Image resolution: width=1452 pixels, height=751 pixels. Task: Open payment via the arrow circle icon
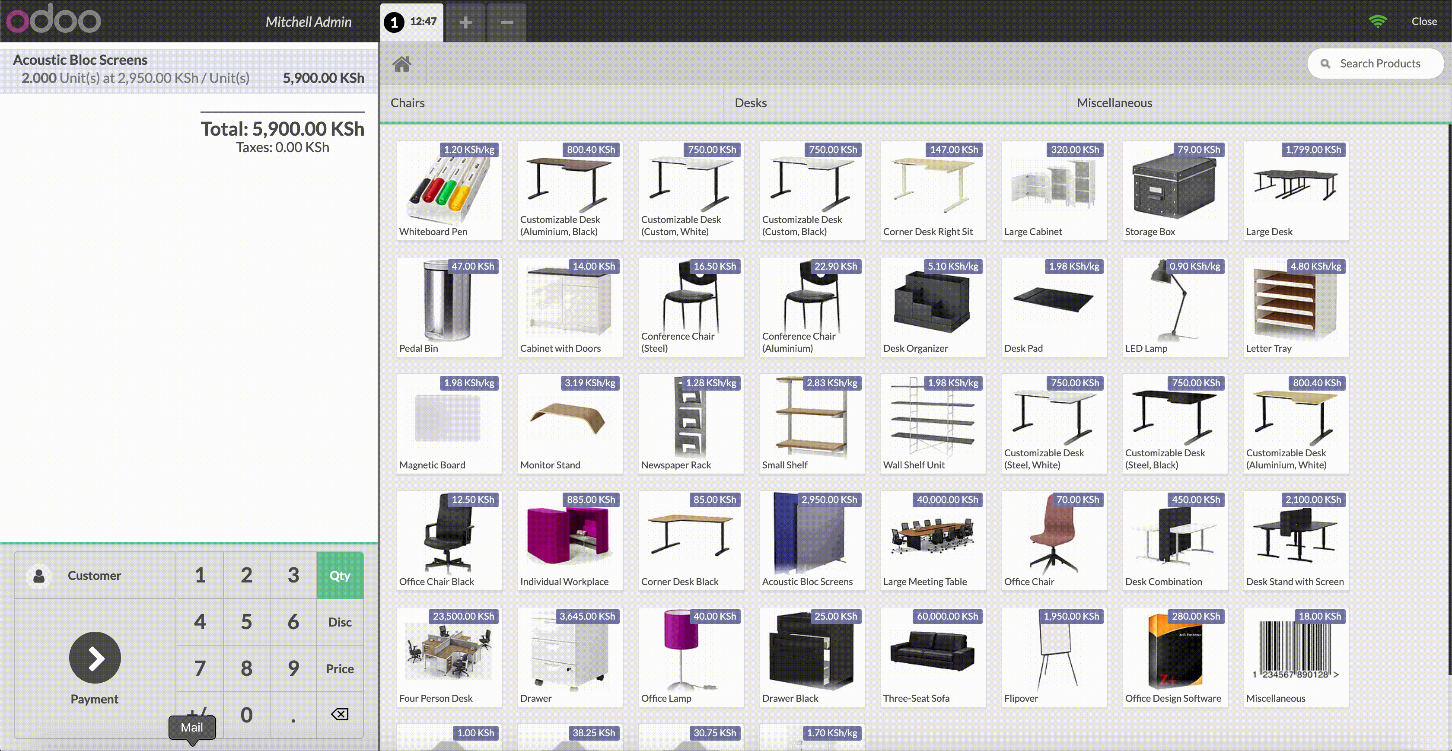click(x=95, y=657)
